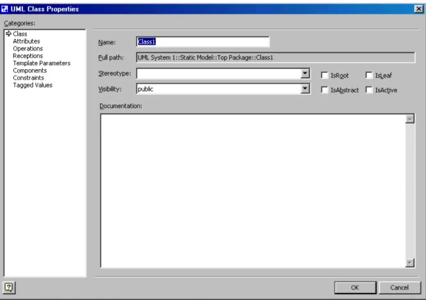The width and height of the screenshot is (426, 300).
Task: Close the UML Class Properties dialog
Action: tap(419, 9)
